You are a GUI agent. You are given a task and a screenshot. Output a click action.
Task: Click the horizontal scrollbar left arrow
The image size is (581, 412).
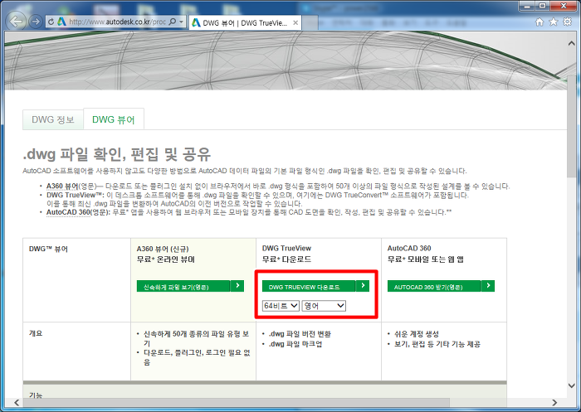tap(17, 402)
